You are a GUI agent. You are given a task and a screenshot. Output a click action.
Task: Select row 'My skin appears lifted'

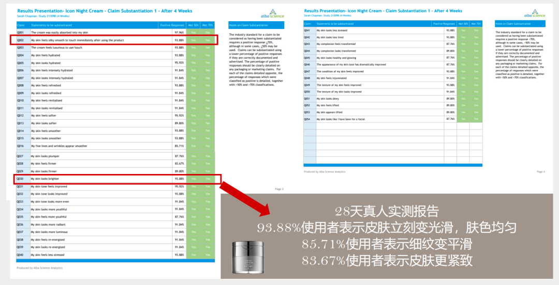tap(393, 113)
